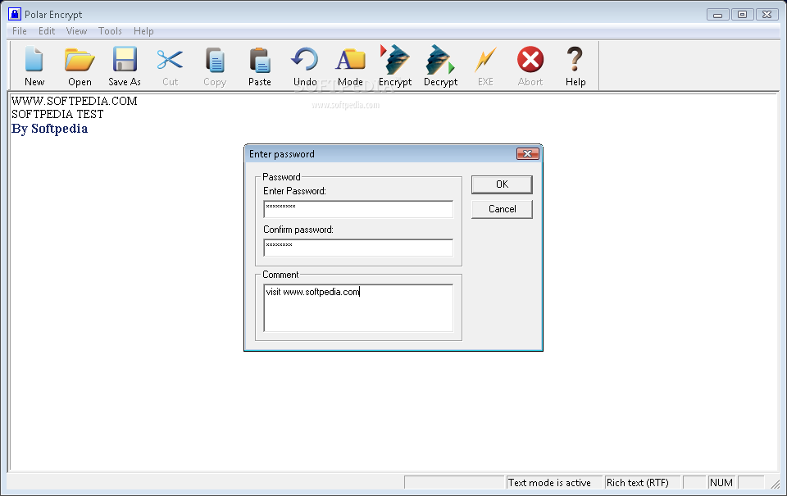787x496 pixels.
Task: Focus the Confirm password field
Action: [x=358, y=248]
